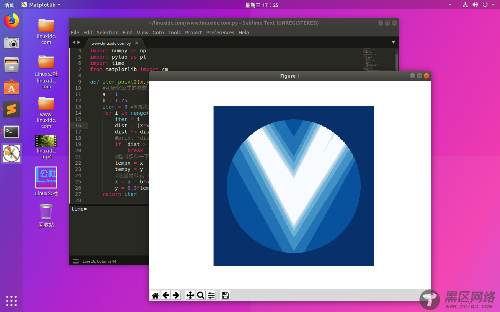Reset the figure view with Home icon

pyautogui.click(x=155, y=295)
